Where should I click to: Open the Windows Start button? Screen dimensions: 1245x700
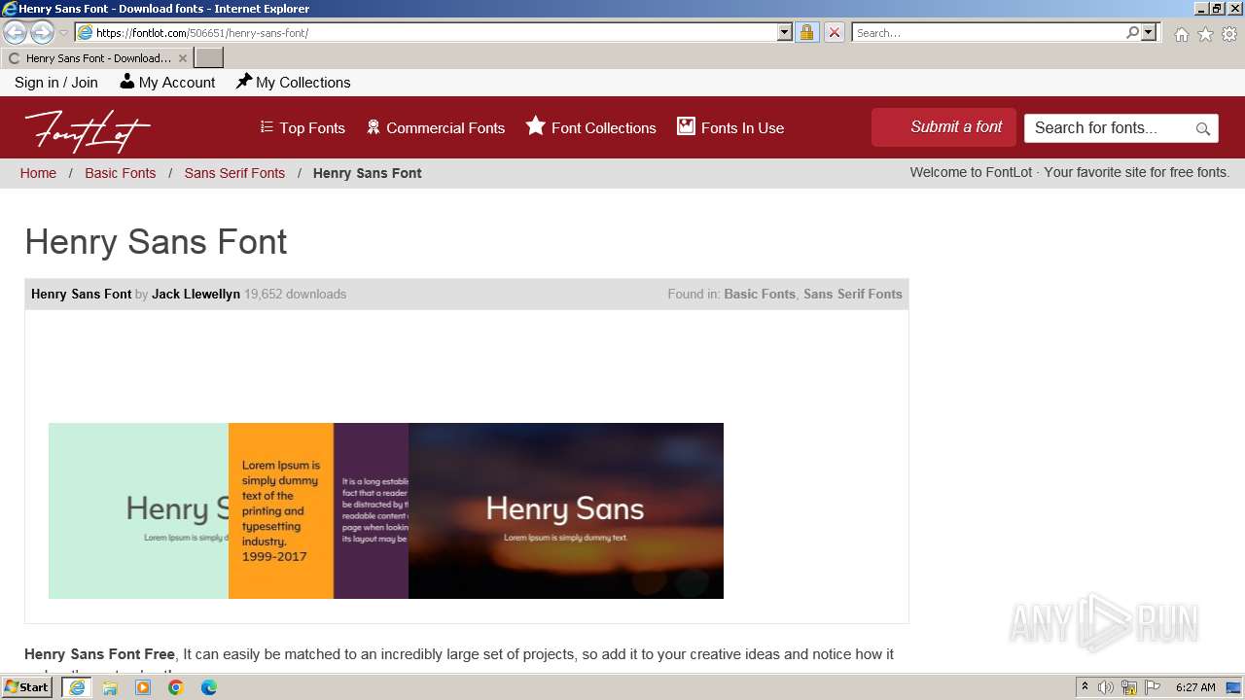27,687
